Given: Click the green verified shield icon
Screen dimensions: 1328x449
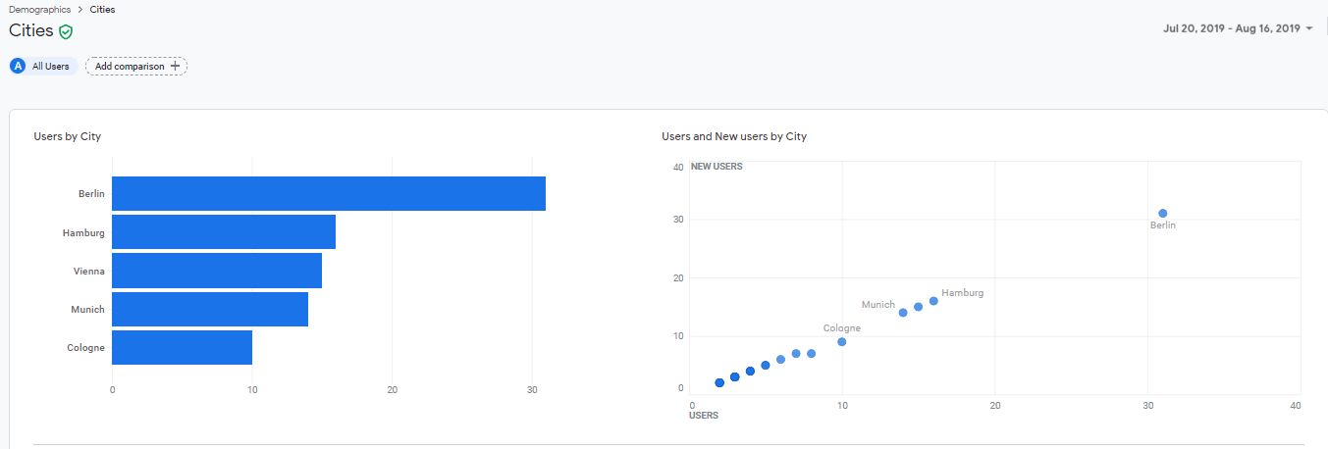Looking at the screenshot, I should [x=66, y=31].
